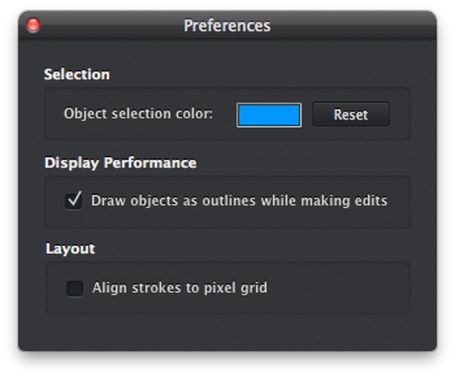This screenshot has height=377, width=455.
Task: Close the Preferences window with red button
Action: pos(33,25)
